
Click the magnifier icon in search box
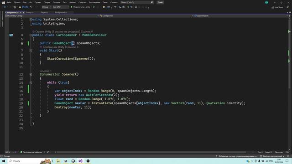(151, 2)
